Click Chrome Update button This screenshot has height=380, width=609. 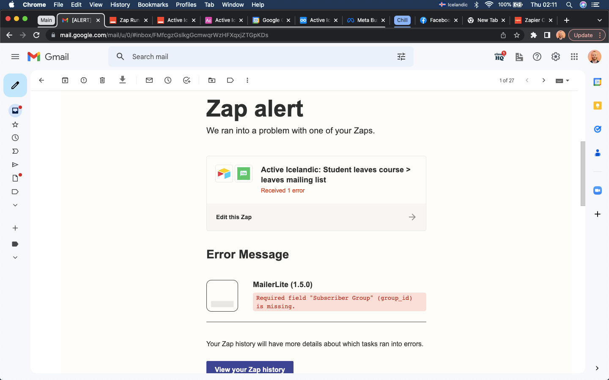587,35
